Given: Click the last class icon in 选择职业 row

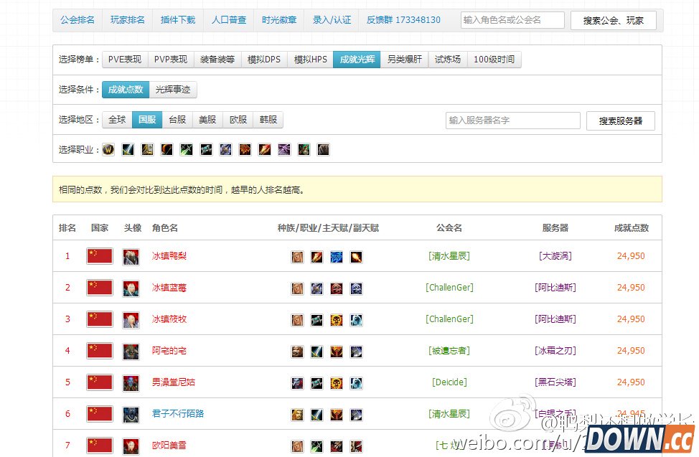Looking at the screenshot, I should (x=323, y=149).
